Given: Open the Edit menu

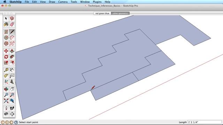Looking at the screenshot, I should coord(34,2).
